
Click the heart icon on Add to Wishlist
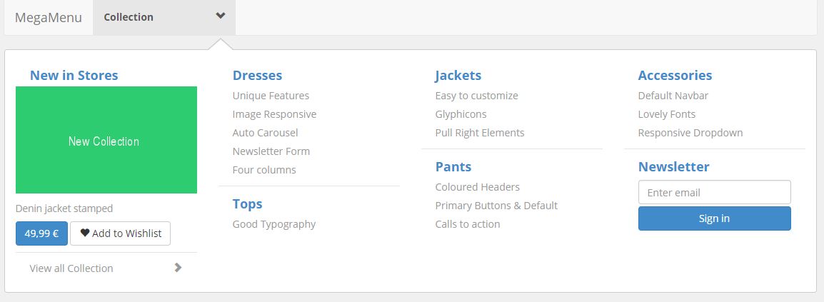pyautogui.click(x=84, y=233)
